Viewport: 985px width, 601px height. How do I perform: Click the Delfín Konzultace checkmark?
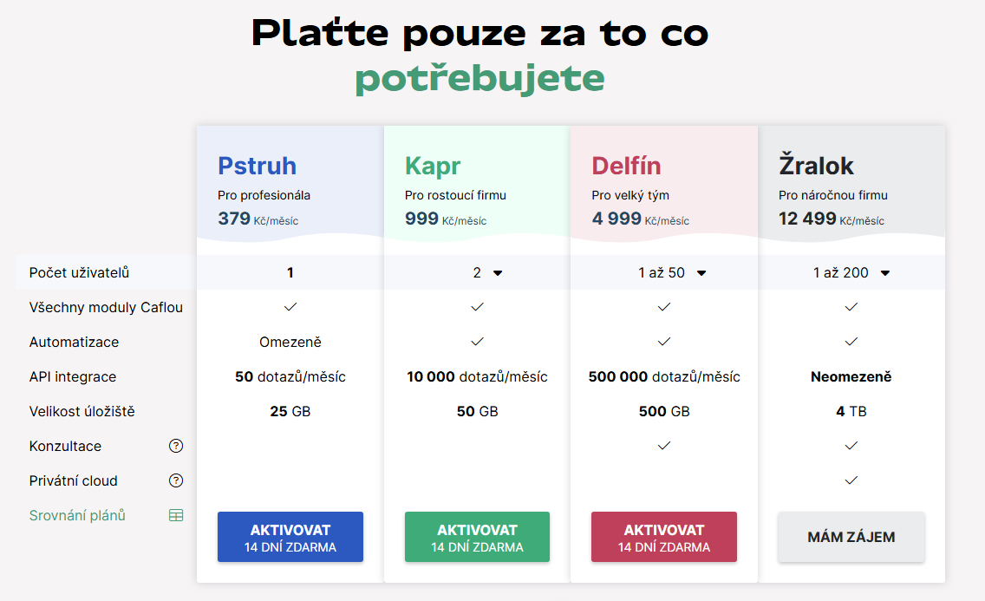[x=664, y=446]
